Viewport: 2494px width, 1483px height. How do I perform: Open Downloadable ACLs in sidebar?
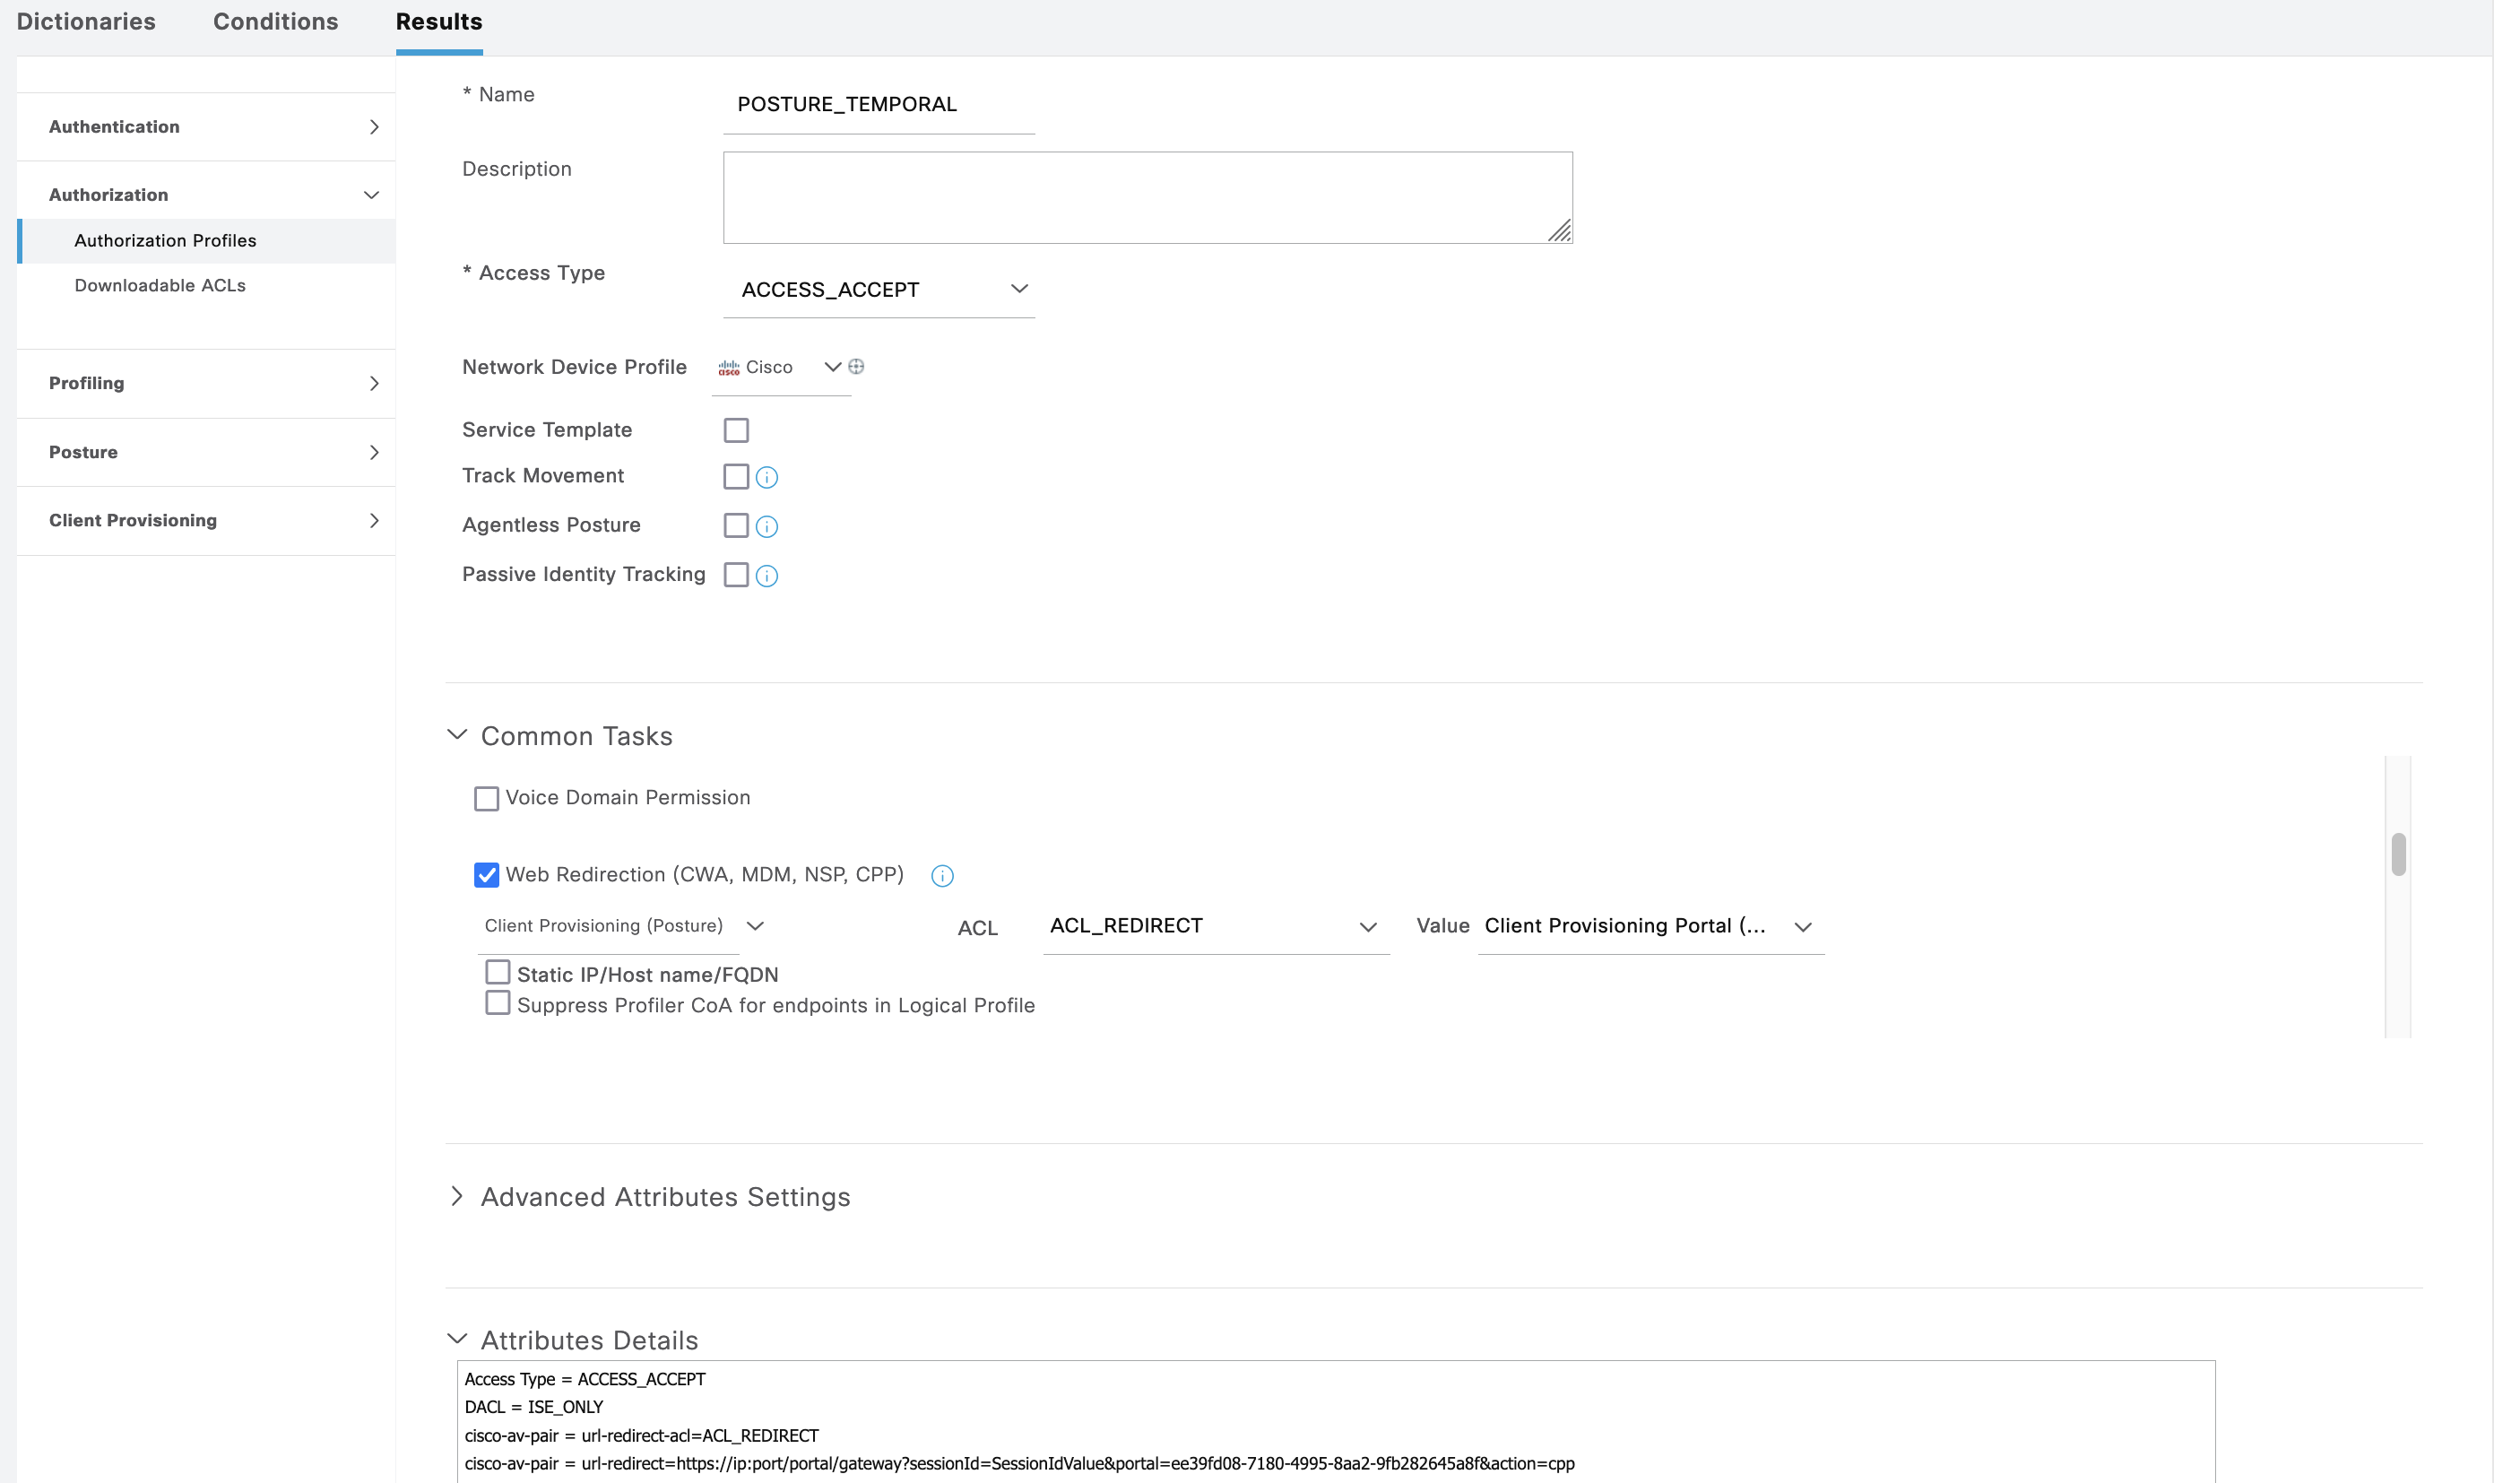tap(160, 286)
